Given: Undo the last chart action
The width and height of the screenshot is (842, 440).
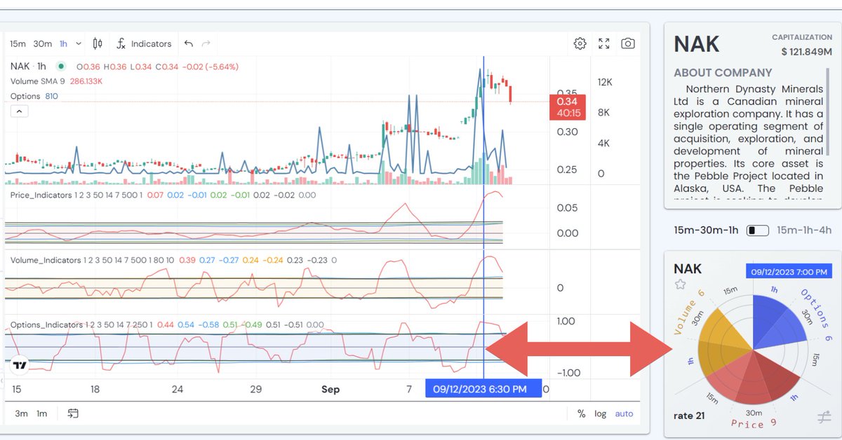Looking at the screenshot, I should pos(188,43).
